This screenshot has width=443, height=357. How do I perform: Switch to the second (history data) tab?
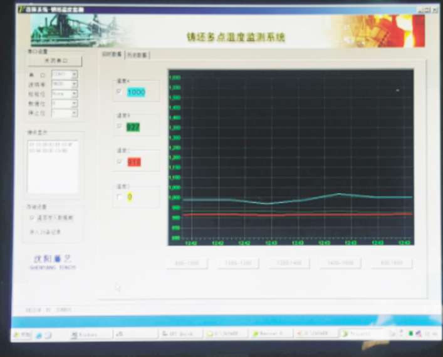[137, 55]
